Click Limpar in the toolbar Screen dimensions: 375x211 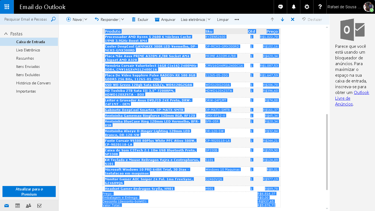point(223,20)
